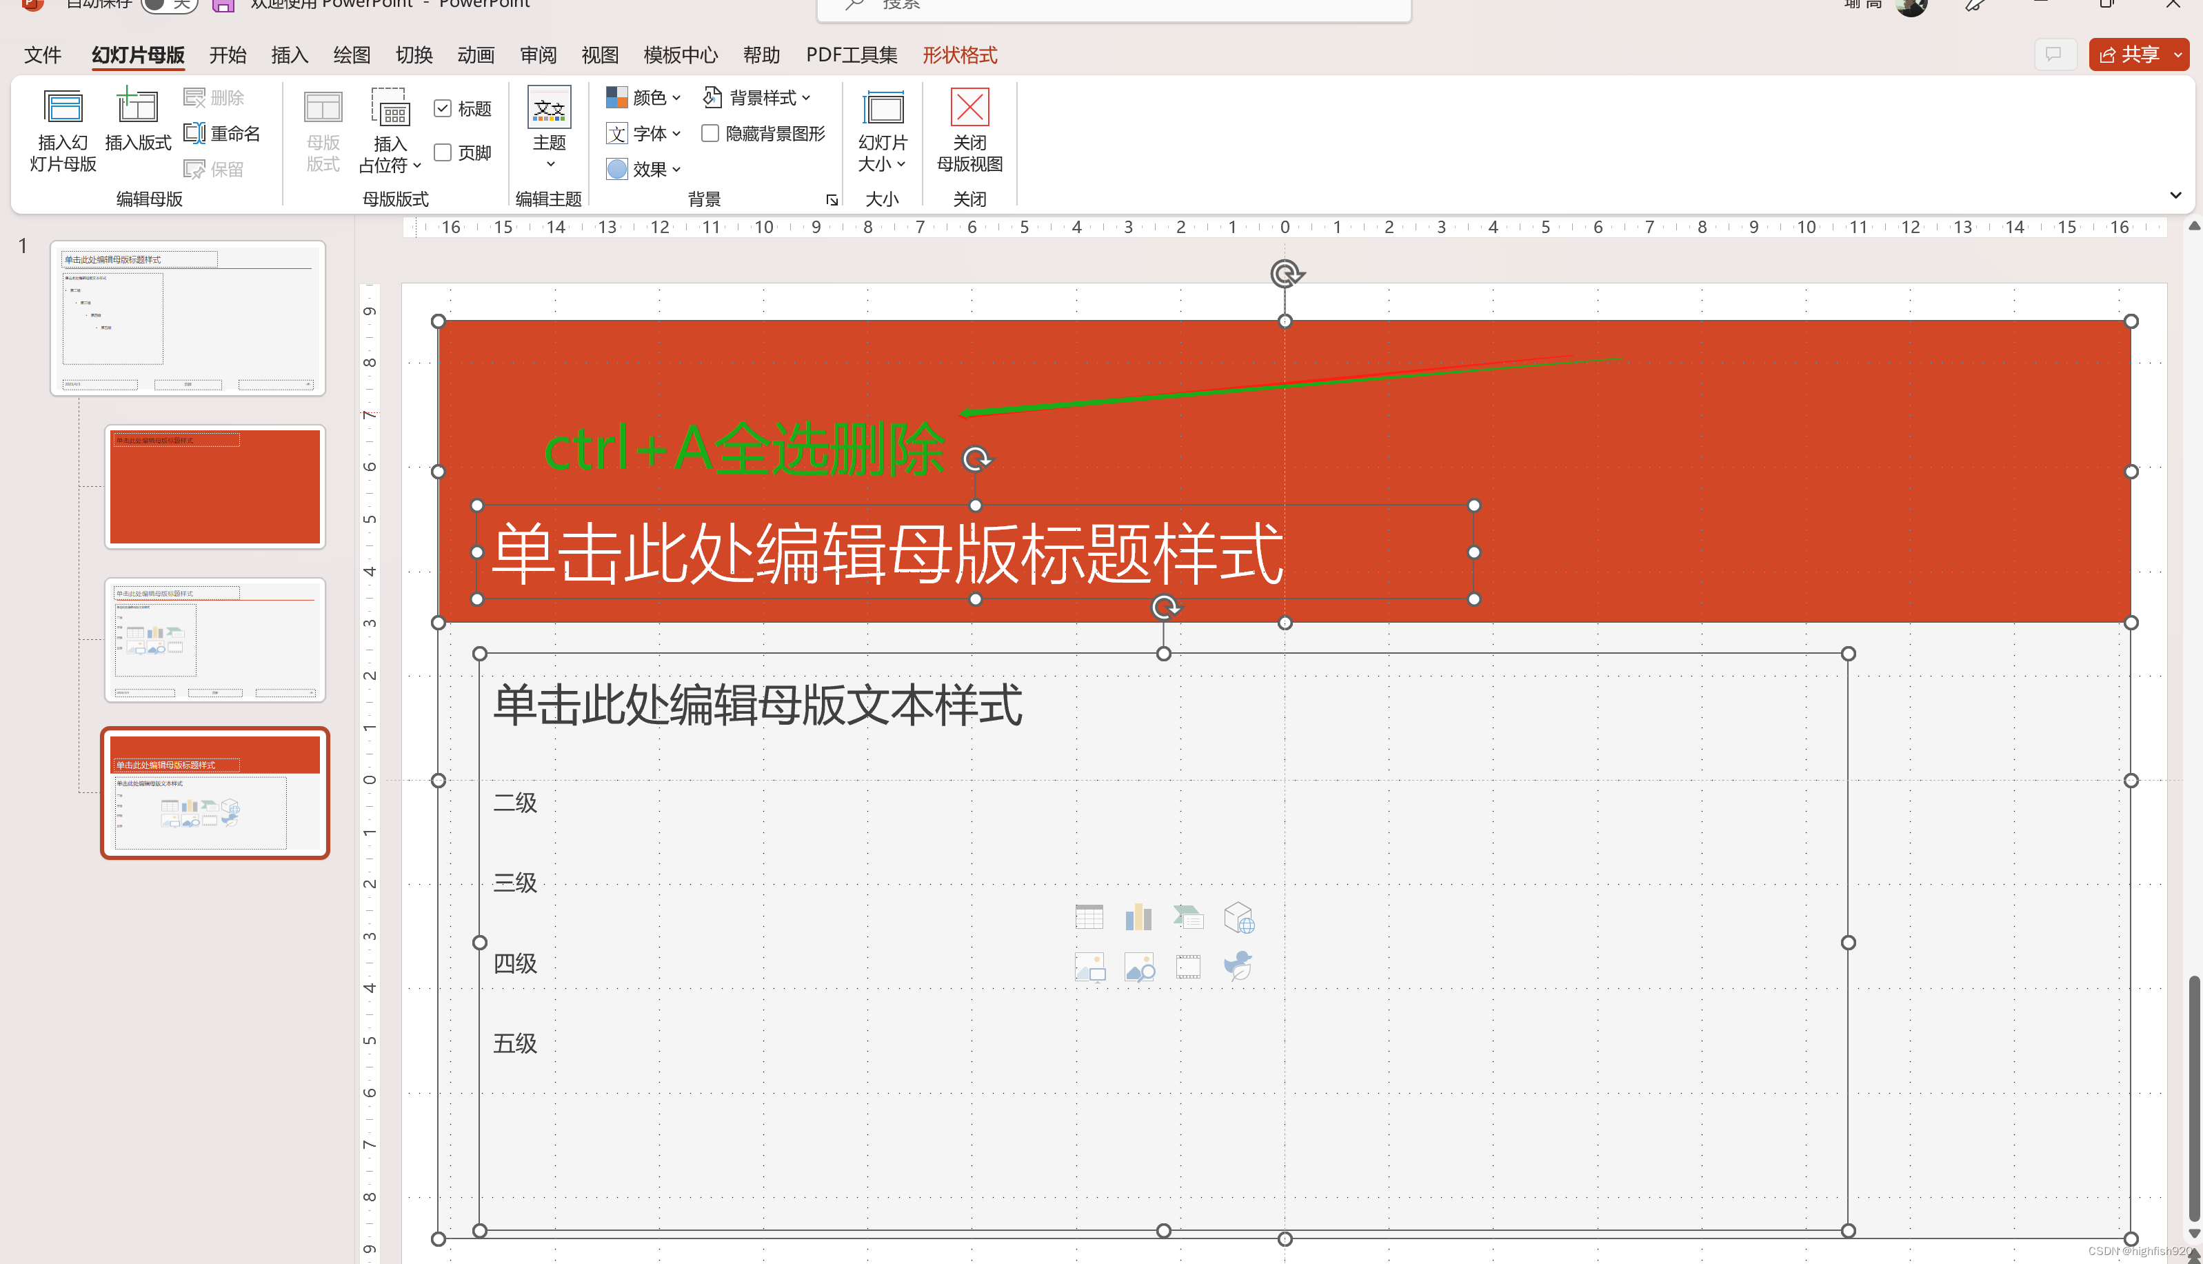Image resolution: width=2203 pixels, height=1264 pixels.
Task: Click the Insert Layout icon
Action: click(137, 108)
